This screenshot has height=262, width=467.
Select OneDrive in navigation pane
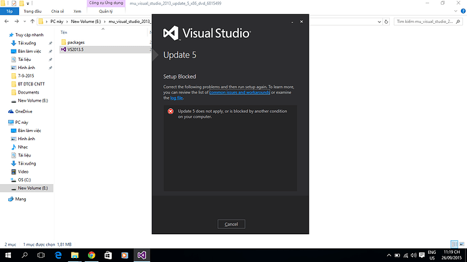click(24, 112)
